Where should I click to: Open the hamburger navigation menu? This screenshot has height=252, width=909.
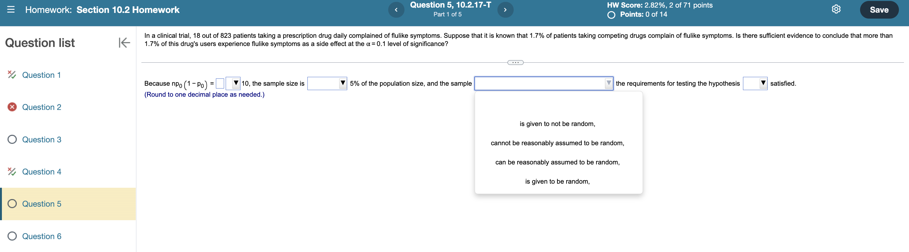coord(12,9)
